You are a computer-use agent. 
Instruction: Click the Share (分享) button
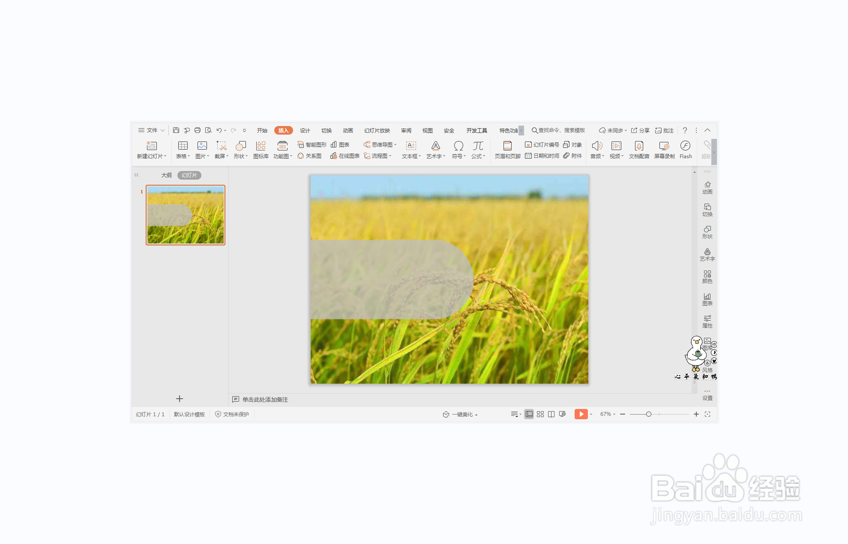[640, 130]
